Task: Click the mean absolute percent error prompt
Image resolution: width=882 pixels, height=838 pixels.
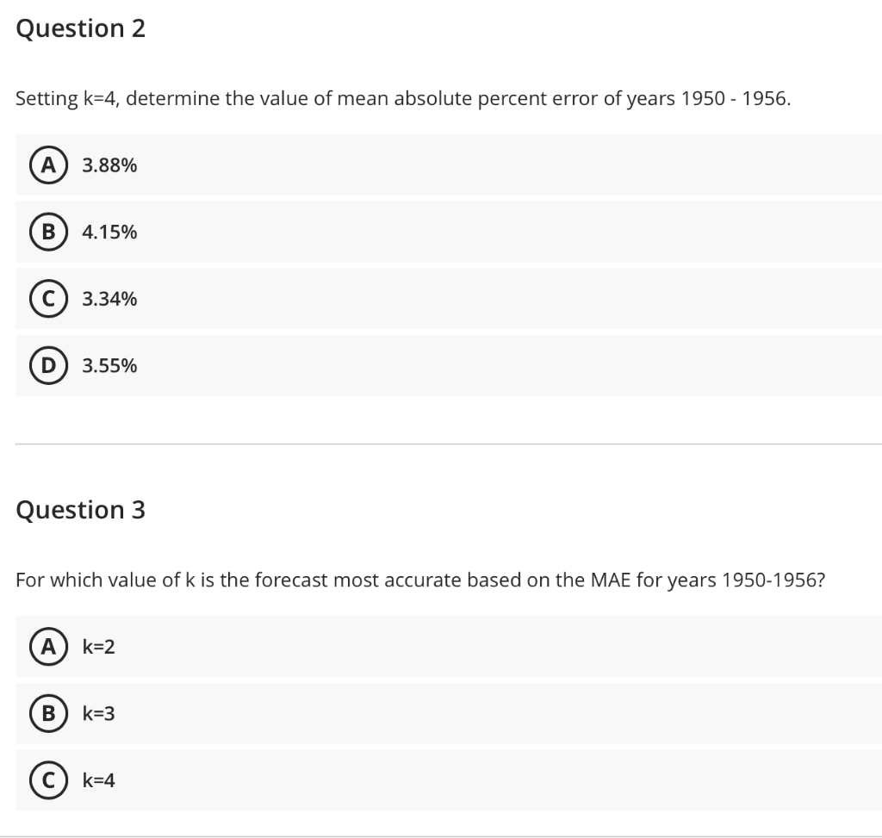Action: pyautogui.click(x=403, y=98)
